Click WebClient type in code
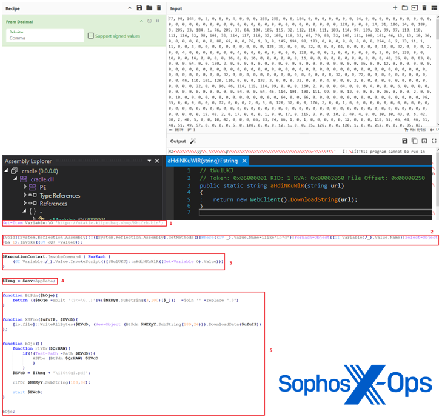442x420 pixels. [x=264, y=200]
